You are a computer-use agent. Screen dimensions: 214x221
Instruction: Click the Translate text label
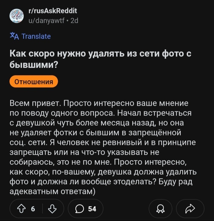pyautogui.click(x=36, y=36)
